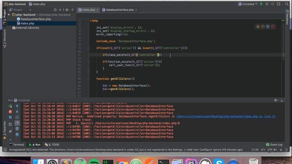The image size is (292, 164).
Task: Click scroll from source target icon
Action: 55,10
